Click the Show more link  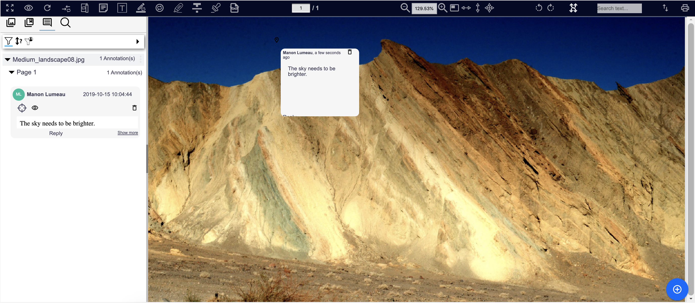pyautogui.click(x=128, y=133)
